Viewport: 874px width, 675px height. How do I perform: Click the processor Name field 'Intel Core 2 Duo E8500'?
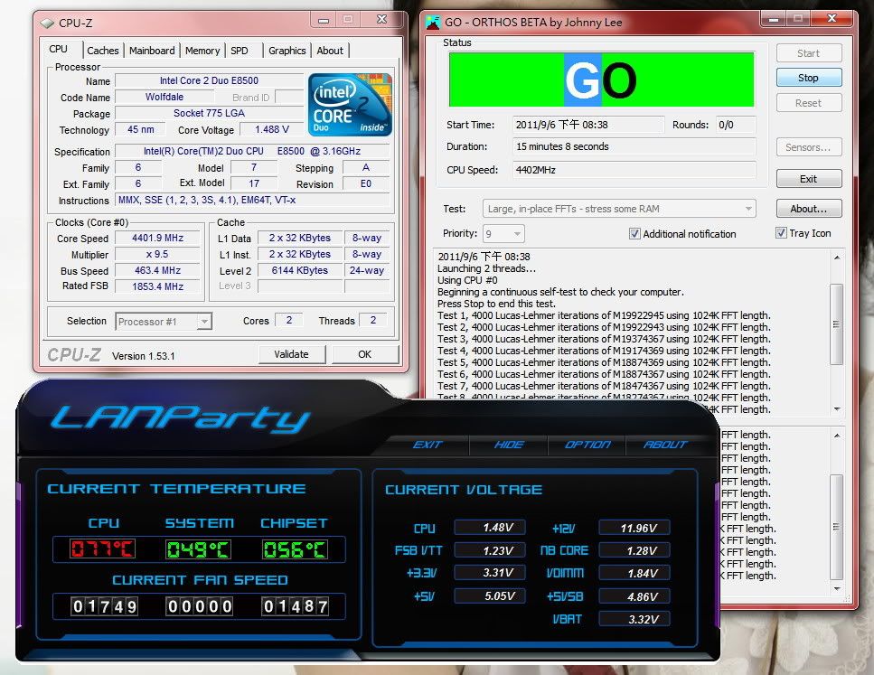click(209, 80)
